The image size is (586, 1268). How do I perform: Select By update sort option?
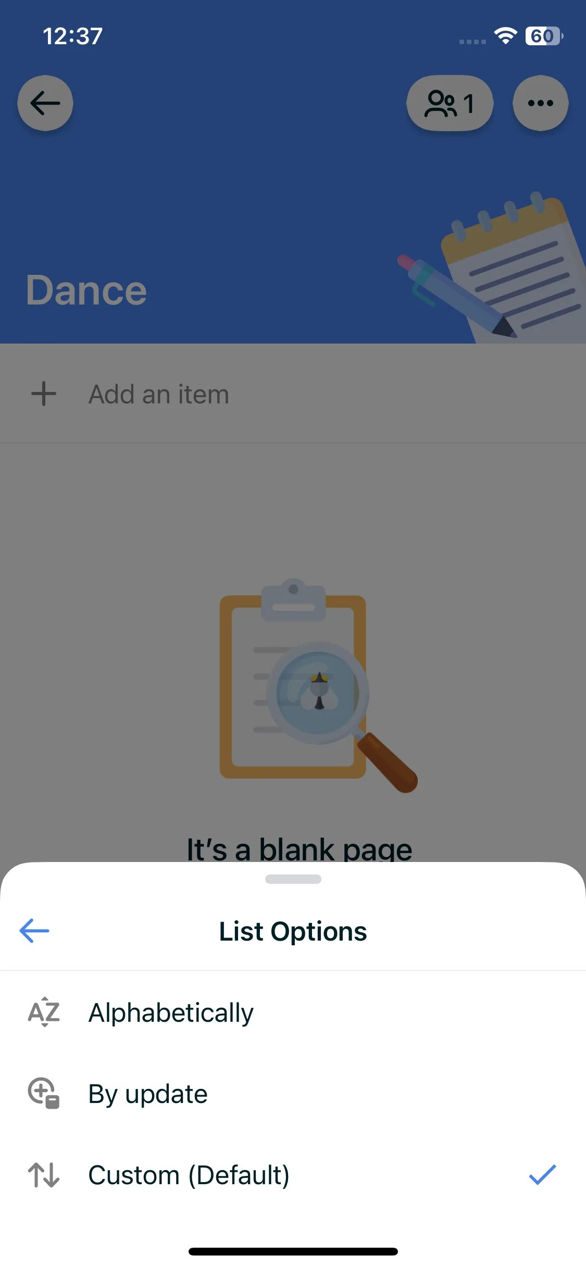click(x=293, y=1094)
